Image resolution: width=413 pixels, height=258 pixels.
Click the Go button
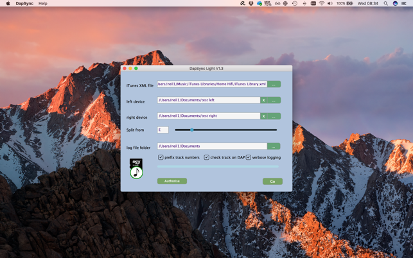click(x=272, y=182)
